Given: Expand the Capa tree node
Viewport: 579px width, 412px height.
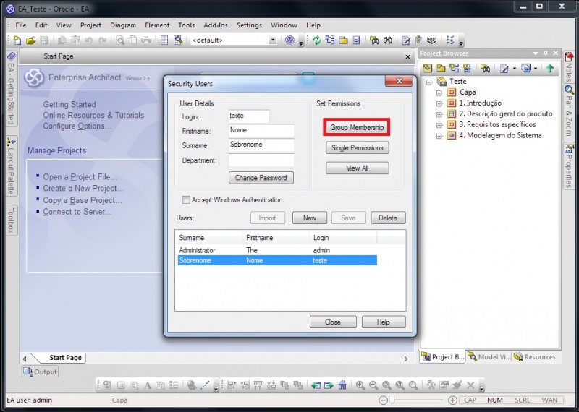Looking at the screenshot, I should pyautogui.click(x=439, y=93).
